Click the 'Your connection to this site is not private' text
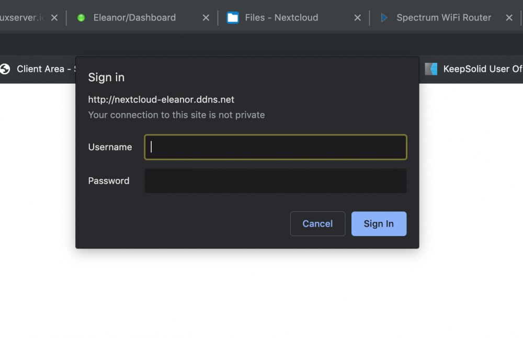523x338 pixels. (176, 115)
